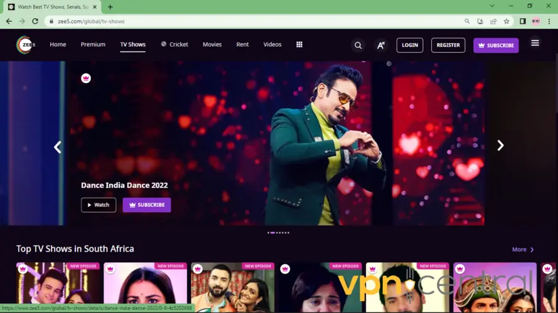Select TV Shows menu item
This screenshot has width=558, height=313.
click(132, 44)
